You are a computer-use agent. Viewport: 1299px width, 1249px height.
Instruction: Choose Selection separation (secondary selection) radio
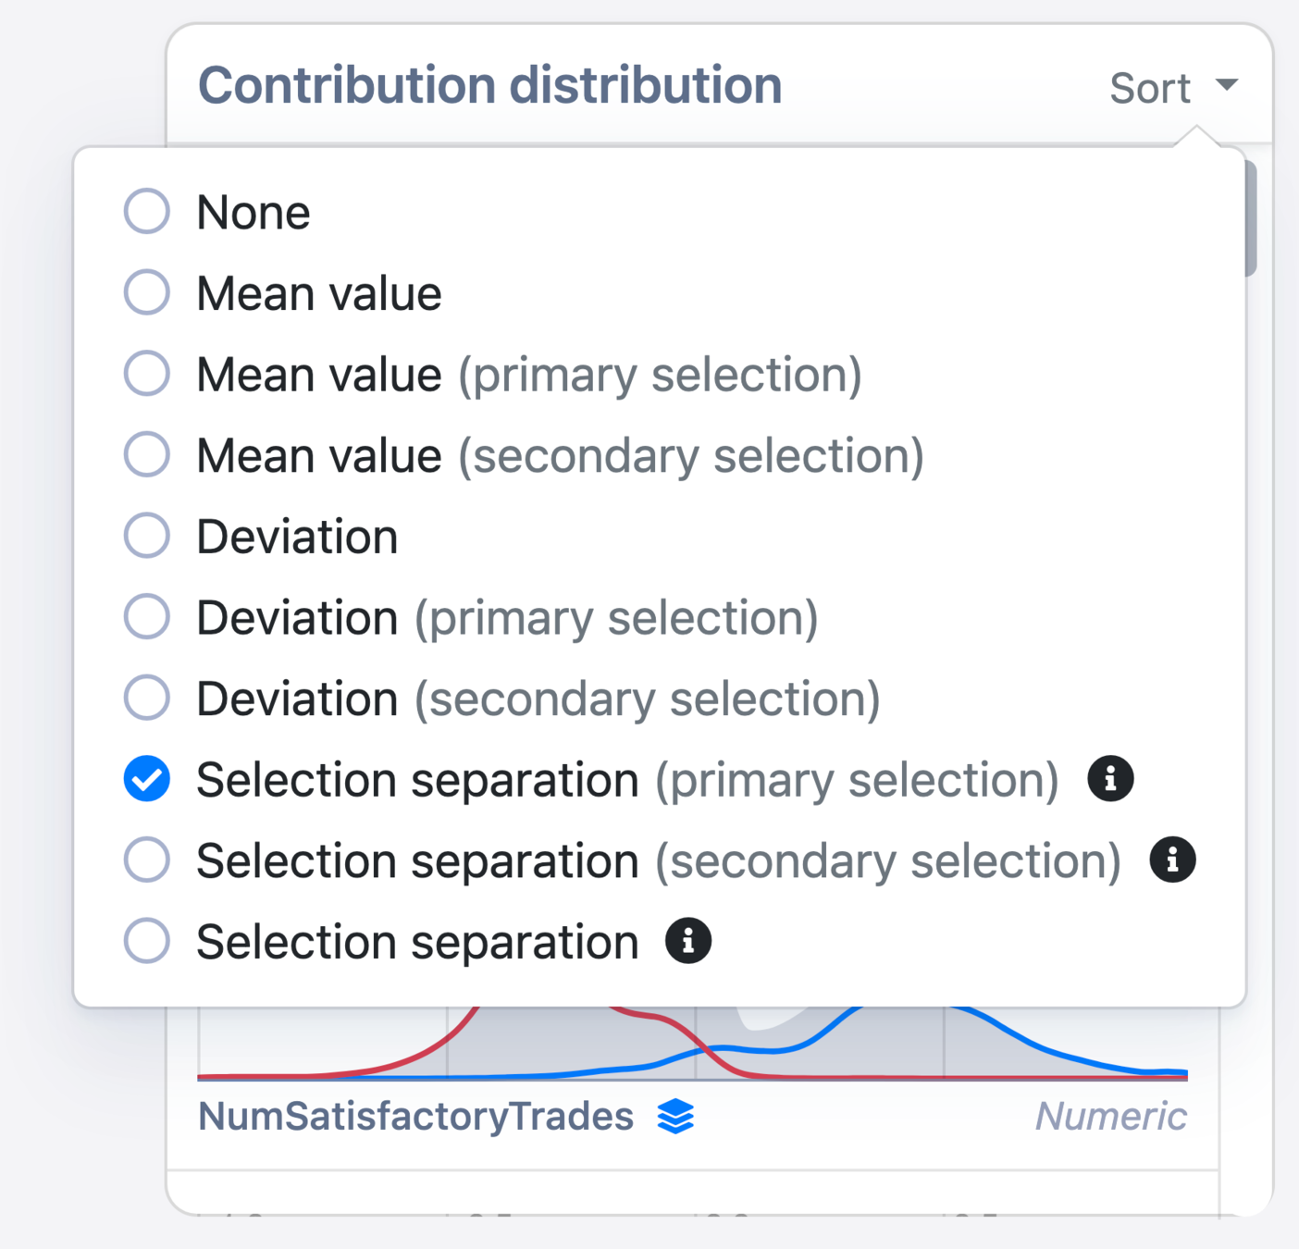point(147,859)
